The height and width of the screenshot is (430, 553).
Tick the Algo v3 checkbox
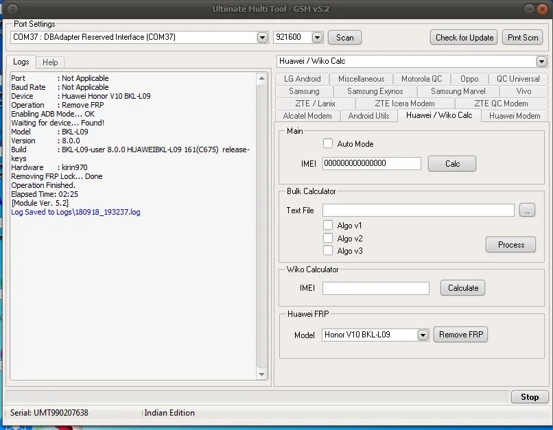click(328, 250)
